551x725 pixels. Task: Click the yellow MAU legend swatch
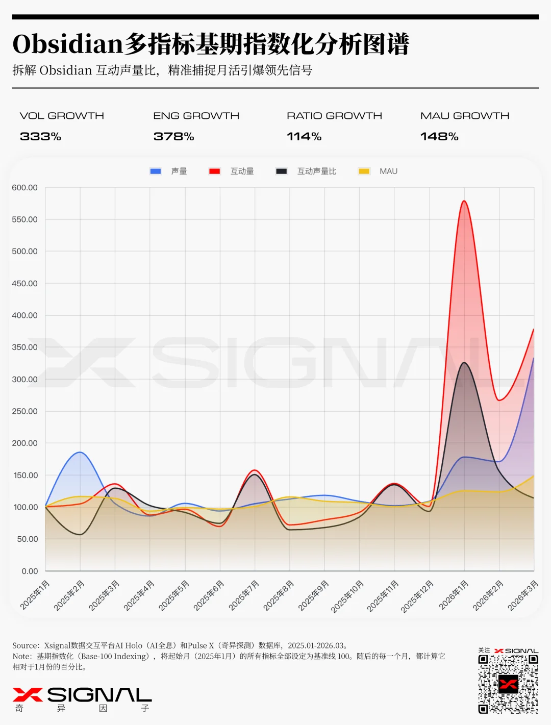click(364, 171)
